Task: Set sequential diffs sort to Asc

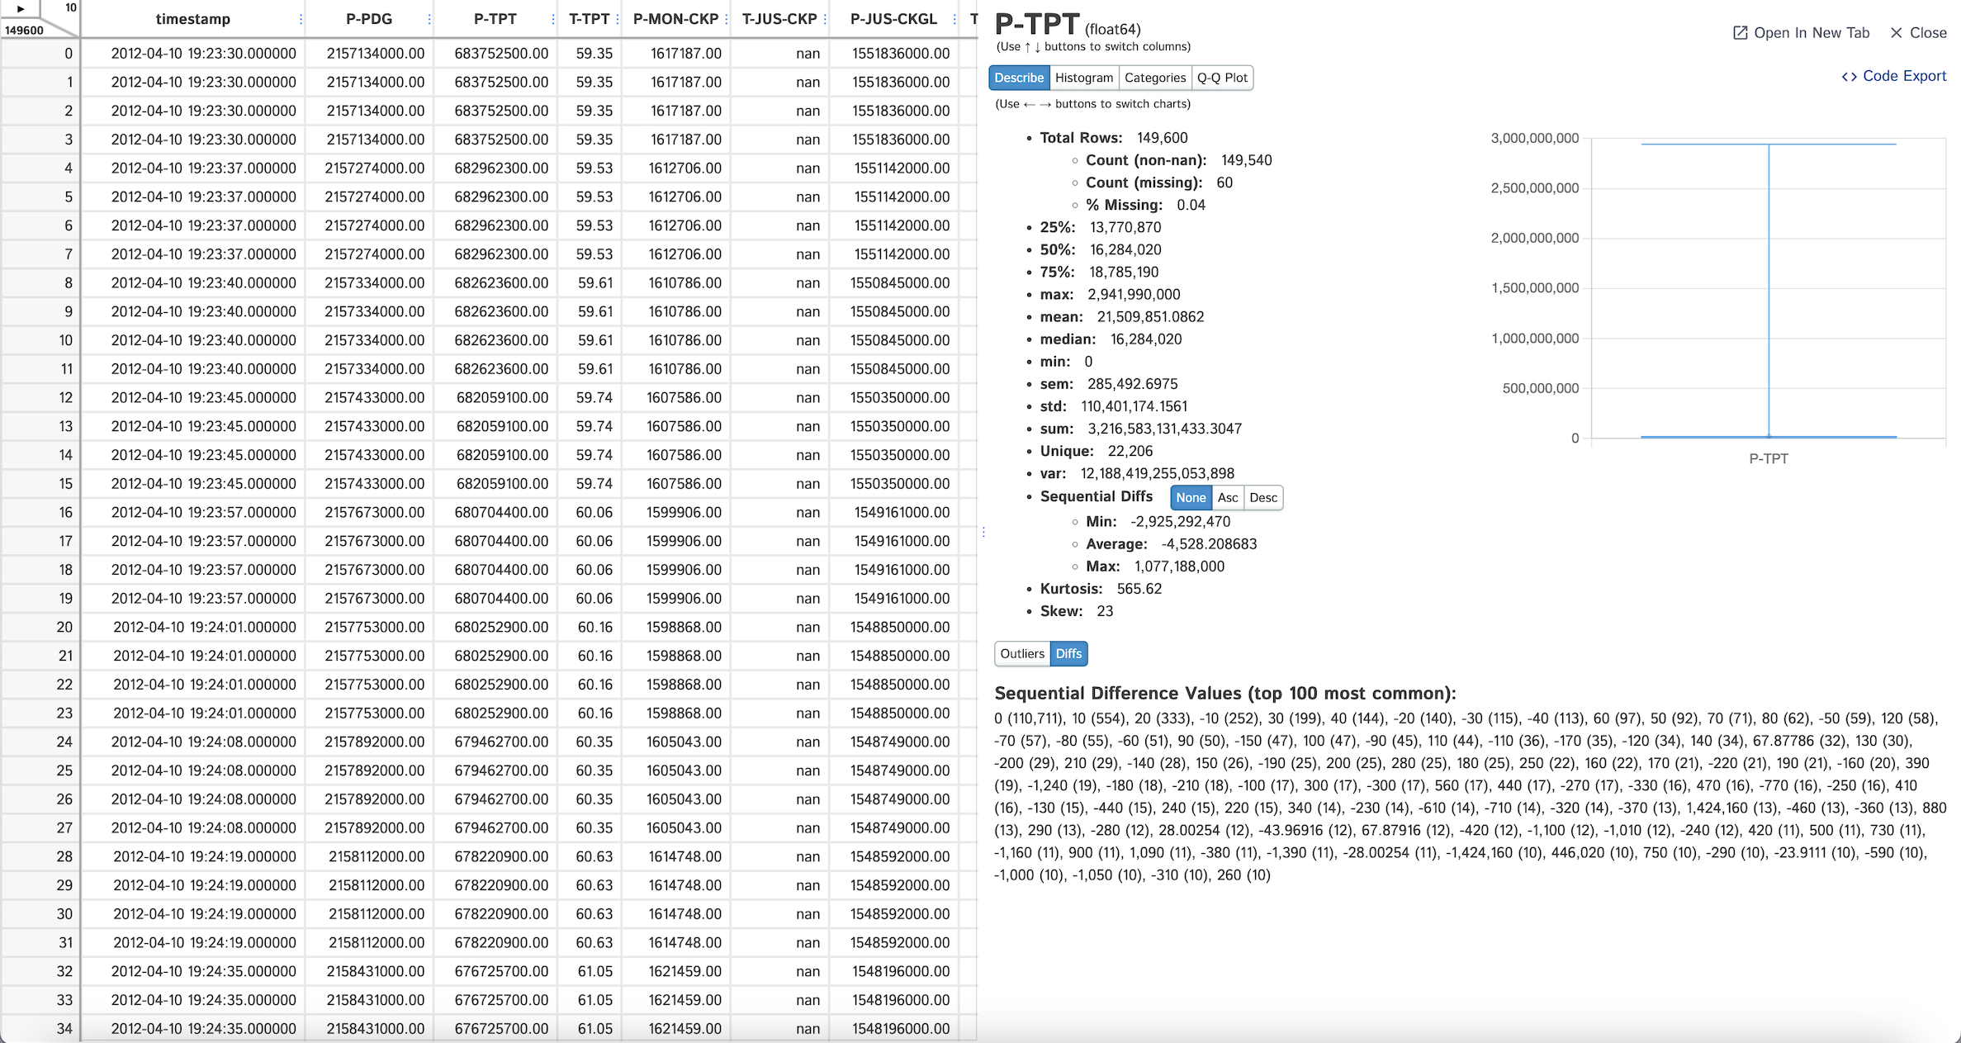Action: (1227, 497)
